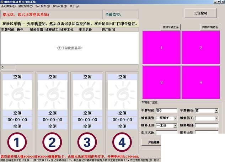The height and width of the screenshot is (162, 225).
Task: Click workstation circle number 2
Action: (52, 142)
